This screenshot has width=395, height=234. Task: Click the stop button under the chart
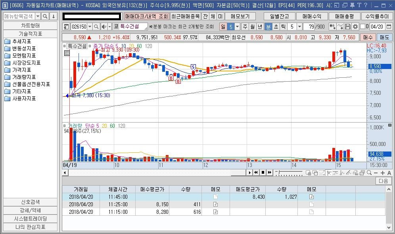(263, 173)
